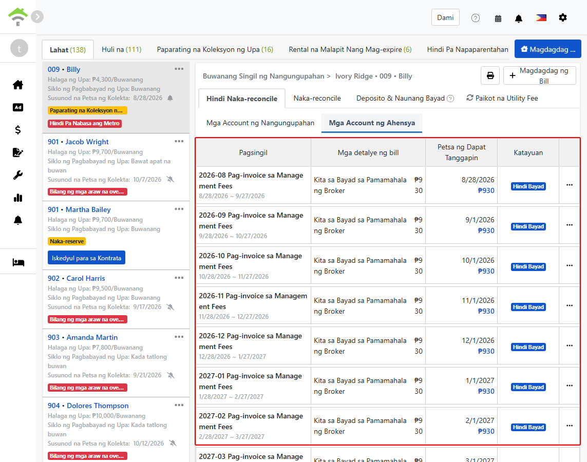
Task: Click the Dami button in the header
Action: pos(445,17)
